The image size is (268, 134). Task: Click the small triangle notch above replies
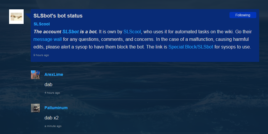41,65
